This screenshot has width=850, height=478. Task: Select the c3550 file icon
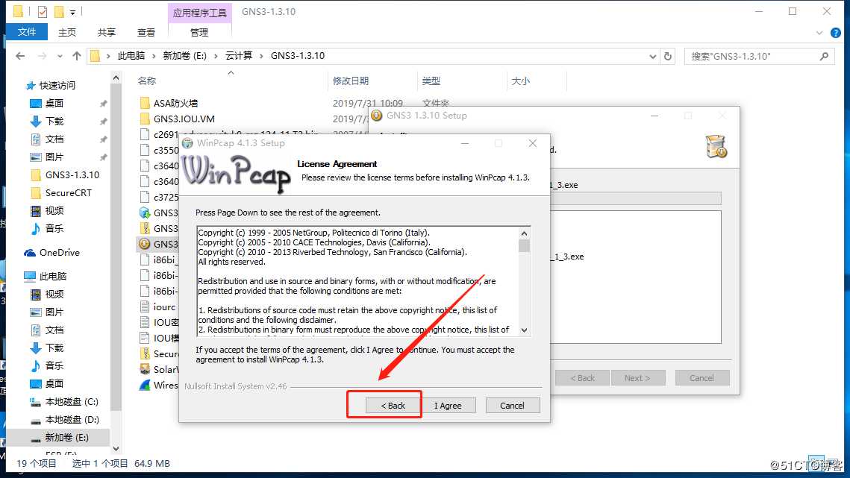point(145,150)
